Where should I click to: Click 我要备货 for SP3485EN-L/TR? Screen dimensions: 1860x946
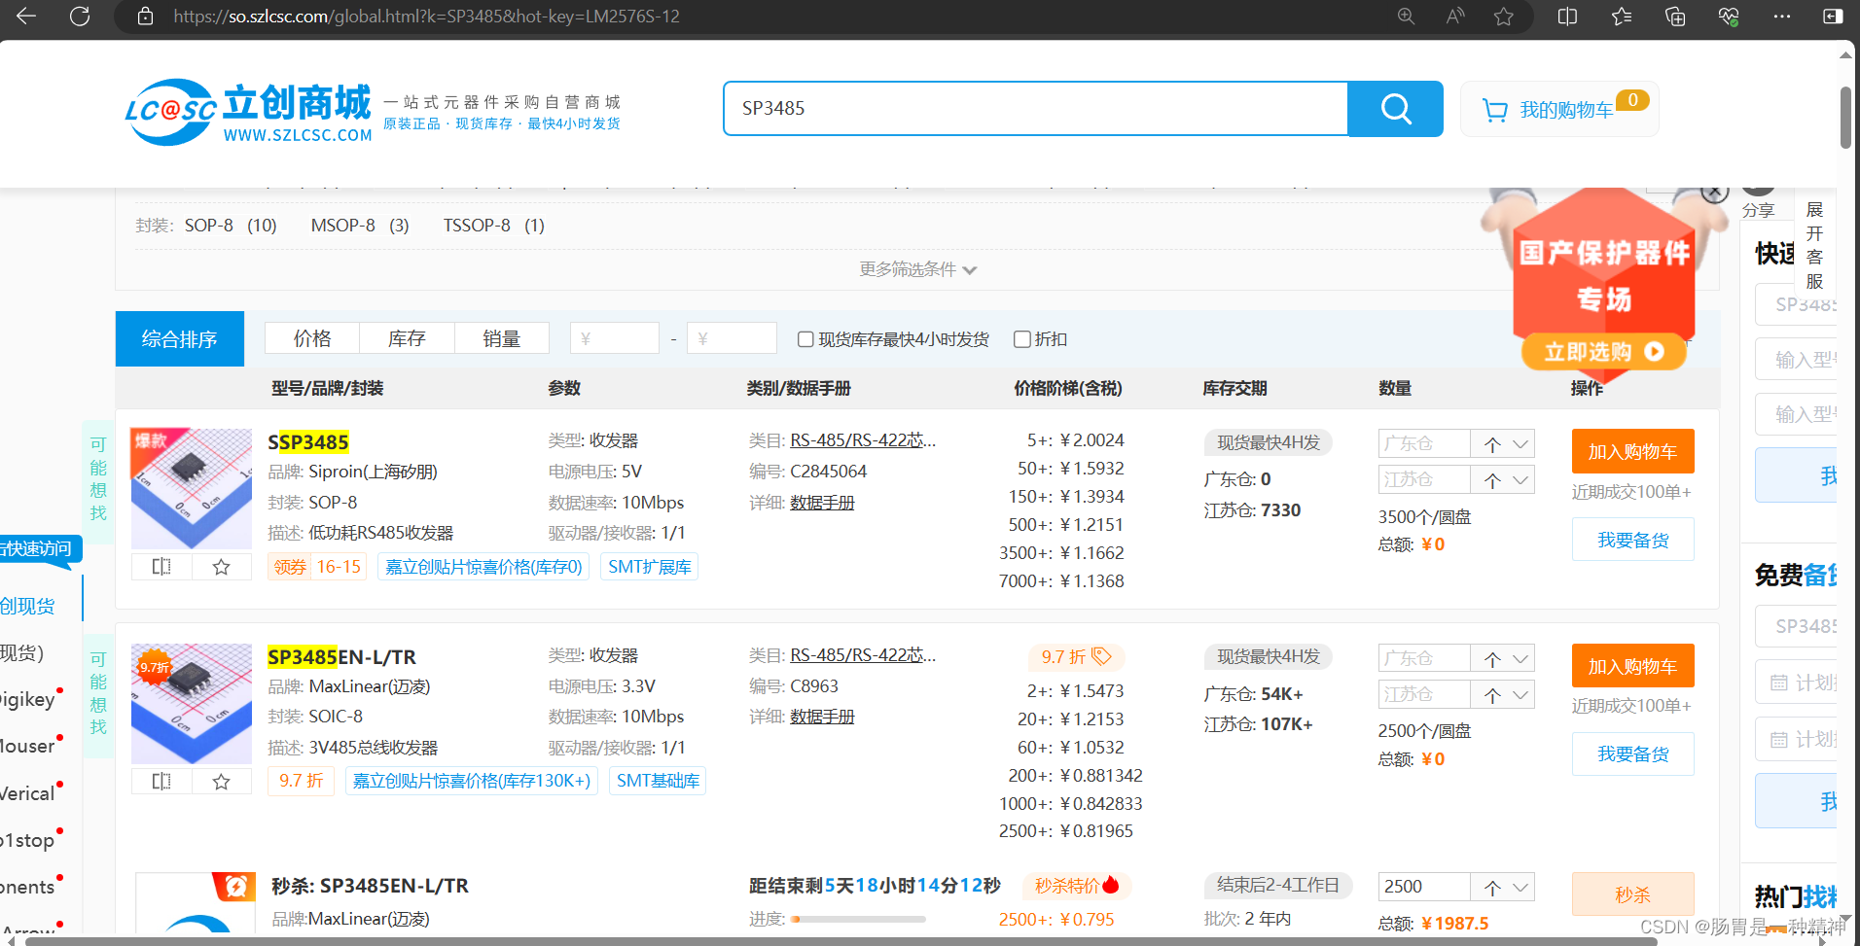(x=1632, y=753)
